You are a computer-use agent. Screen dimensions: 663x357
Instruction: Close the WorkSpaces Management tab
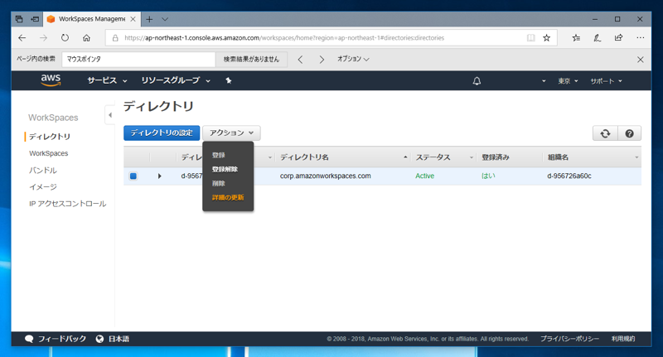pos(133,19)
